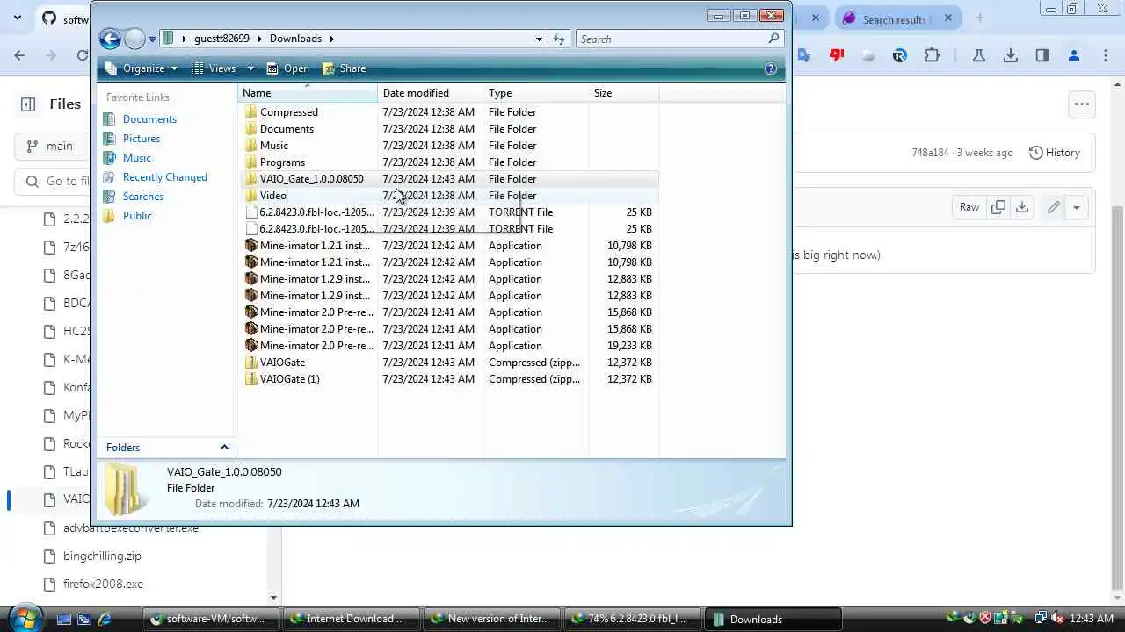
Task: Click Show Desktop in Quick Launch
Action: pyautogui.click(x=64, y=619)
